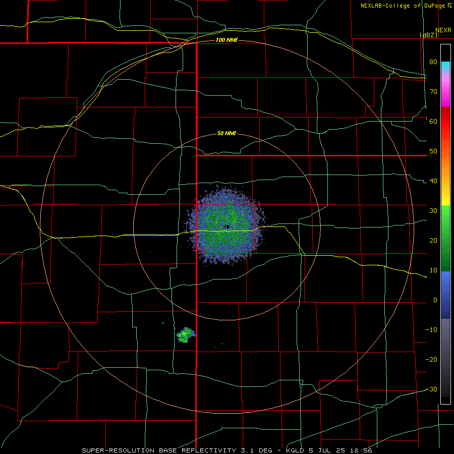This screenshot has width=454, height=454.
Task: Select the 60 value on the dBZ scale
Action: 433,121
